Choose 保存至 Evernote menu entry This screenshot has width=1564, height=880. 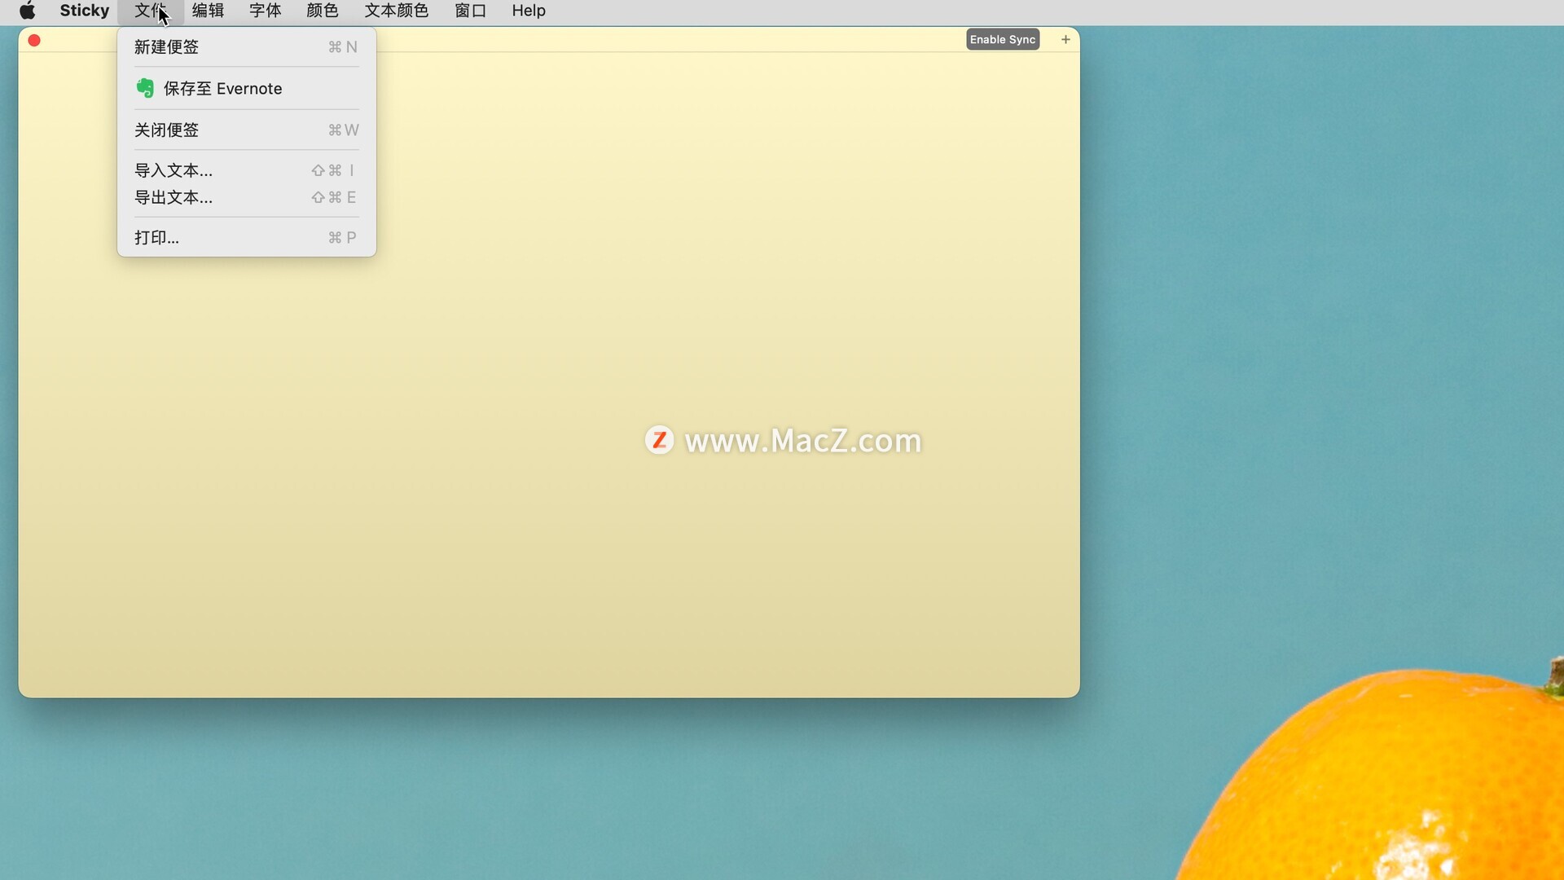[x=247, y=88]
